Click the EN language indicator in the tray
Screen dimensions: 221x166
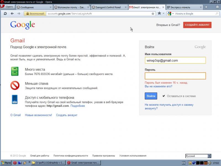[183, 163]
